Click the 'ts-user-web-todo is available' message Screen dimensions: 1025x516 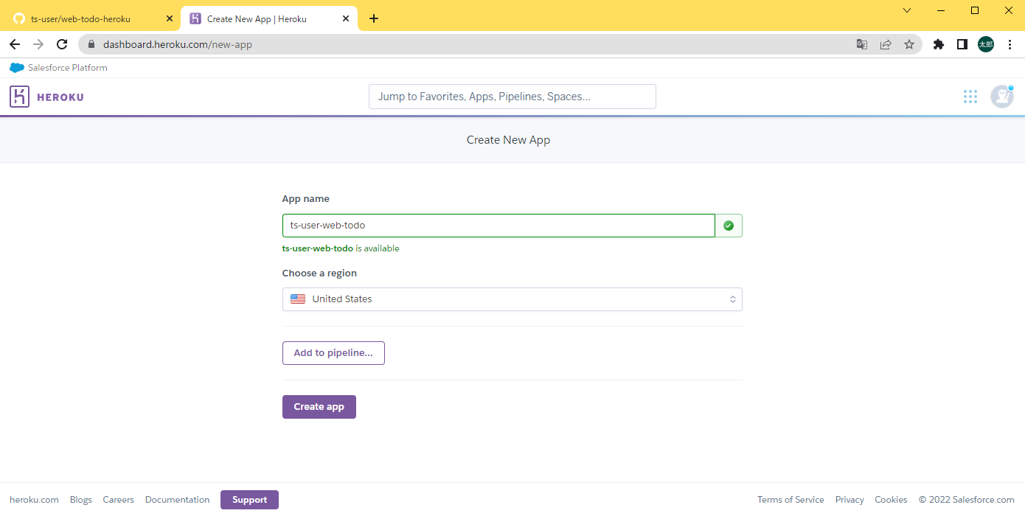coord(341,248)
